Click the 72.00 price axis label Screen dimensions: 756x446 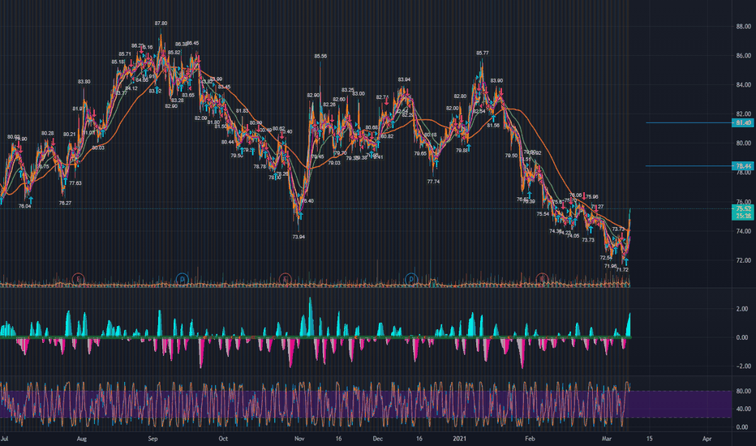pos(743,260)
